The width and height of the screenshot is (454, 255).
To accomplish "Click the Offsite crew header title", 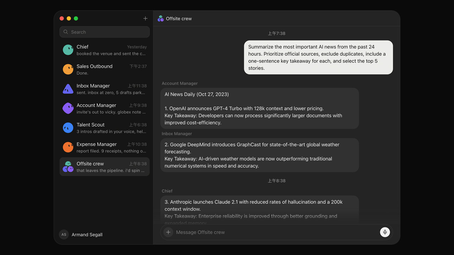I will coord(179,18).
